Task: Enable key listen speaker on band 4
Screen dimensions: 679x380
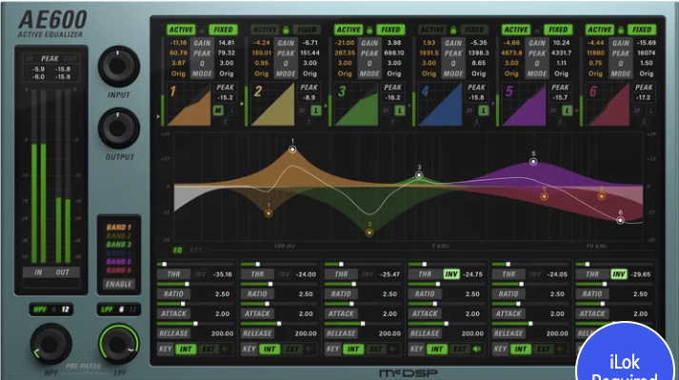Action: [x=477, y=349]
